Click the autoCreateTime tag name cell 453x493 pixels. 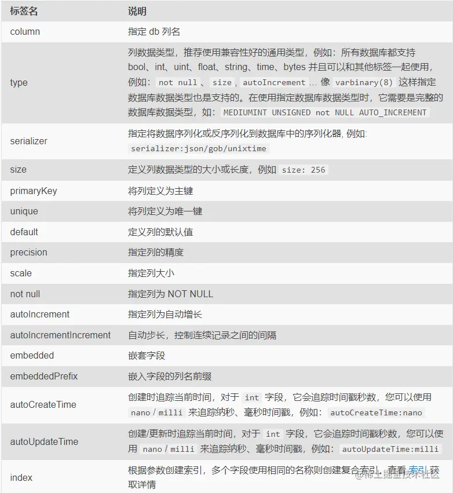[x=43, y=404]
